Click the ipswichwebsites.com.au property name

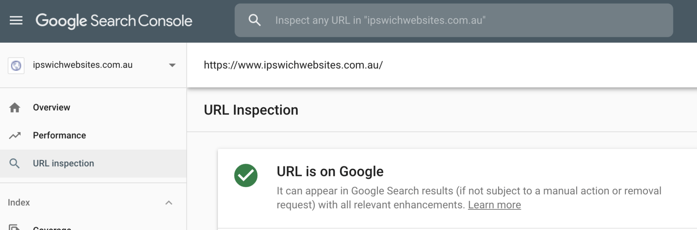83,65
